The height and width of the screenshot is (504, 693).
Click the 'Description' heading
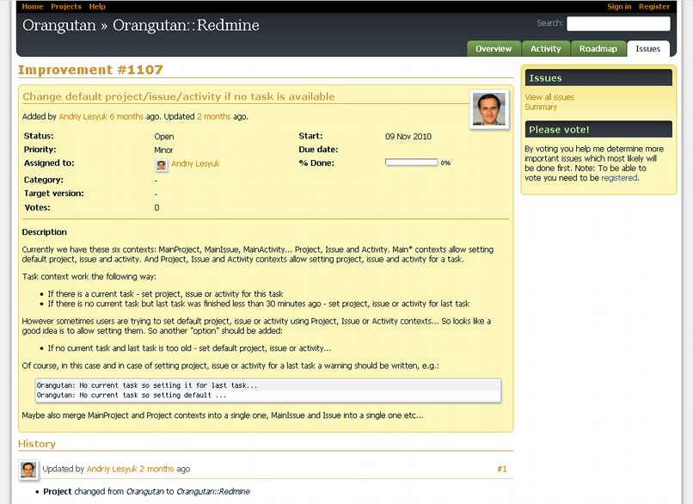click(x=45, y=232)
